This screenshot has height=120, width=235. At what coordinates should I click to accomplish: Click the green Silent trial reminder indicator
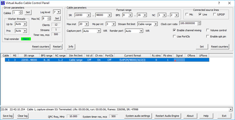click(x=26, y=39)
